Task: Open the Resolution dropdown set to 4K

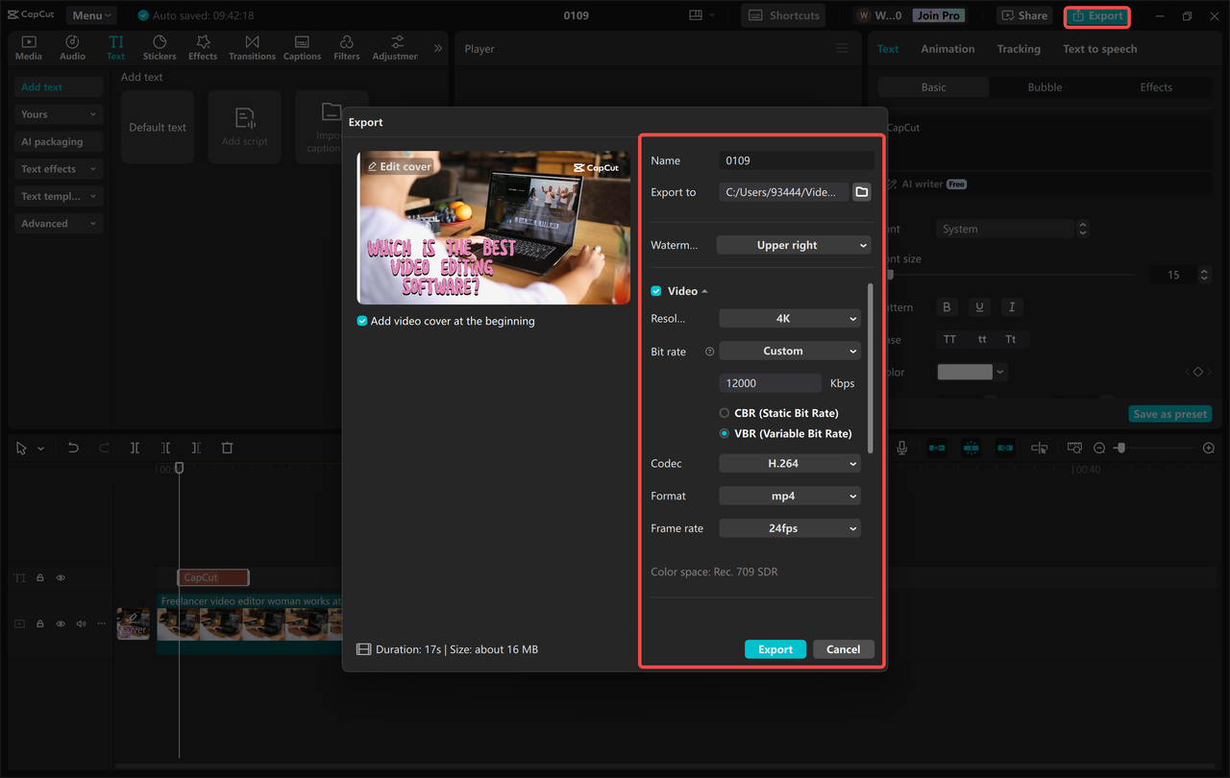Action: pyautogui.click(x=789, y=318)
